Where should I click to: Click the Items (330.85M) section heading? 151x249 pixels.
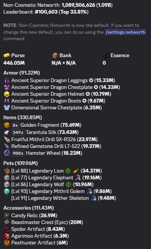pos(23,118)
